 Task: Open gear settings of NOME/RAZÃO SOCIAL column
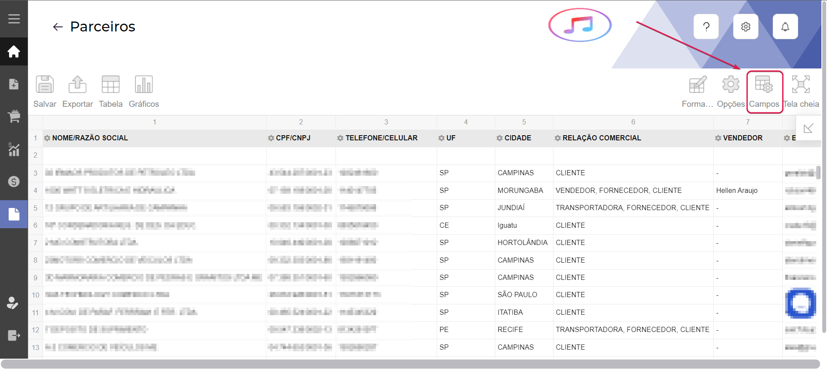tap(47, 138)
